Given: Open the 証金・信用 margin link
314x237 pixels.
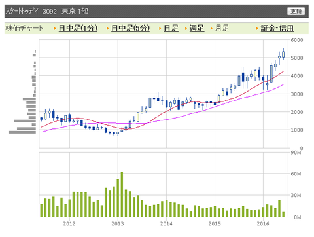Looking at the screenshot, I should pyautogui.click(x=277, y=28).
